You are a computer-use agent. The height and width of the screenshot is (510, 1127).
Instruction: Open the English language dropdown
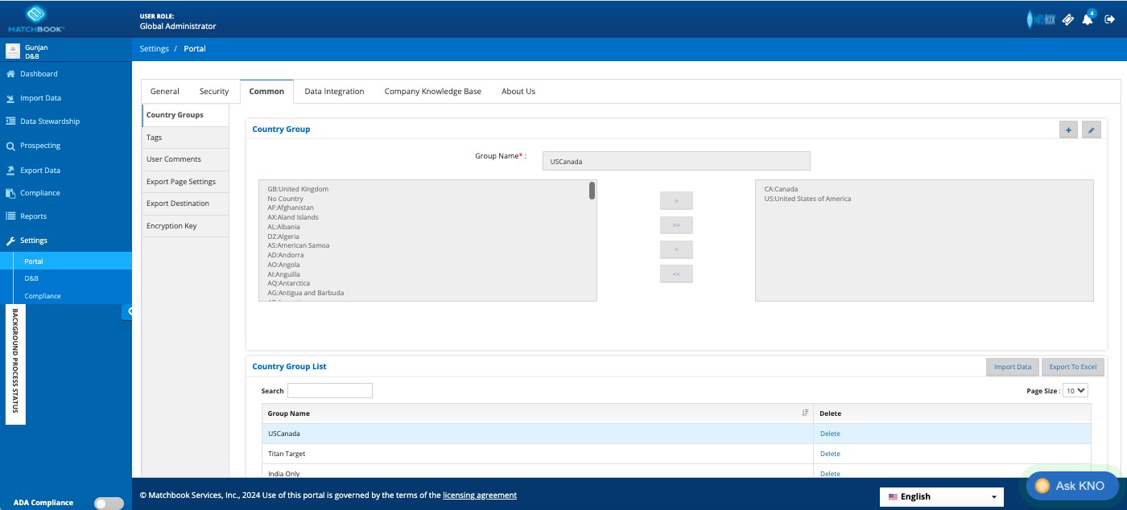(942, 497)
